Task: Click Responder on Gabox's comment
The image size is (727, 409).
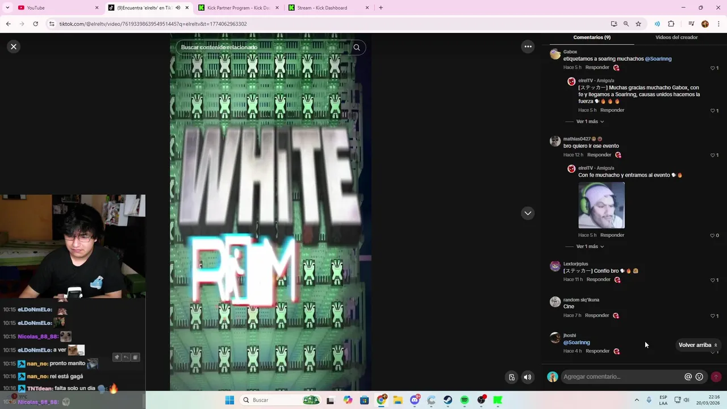Action: [x=597, y=68]
